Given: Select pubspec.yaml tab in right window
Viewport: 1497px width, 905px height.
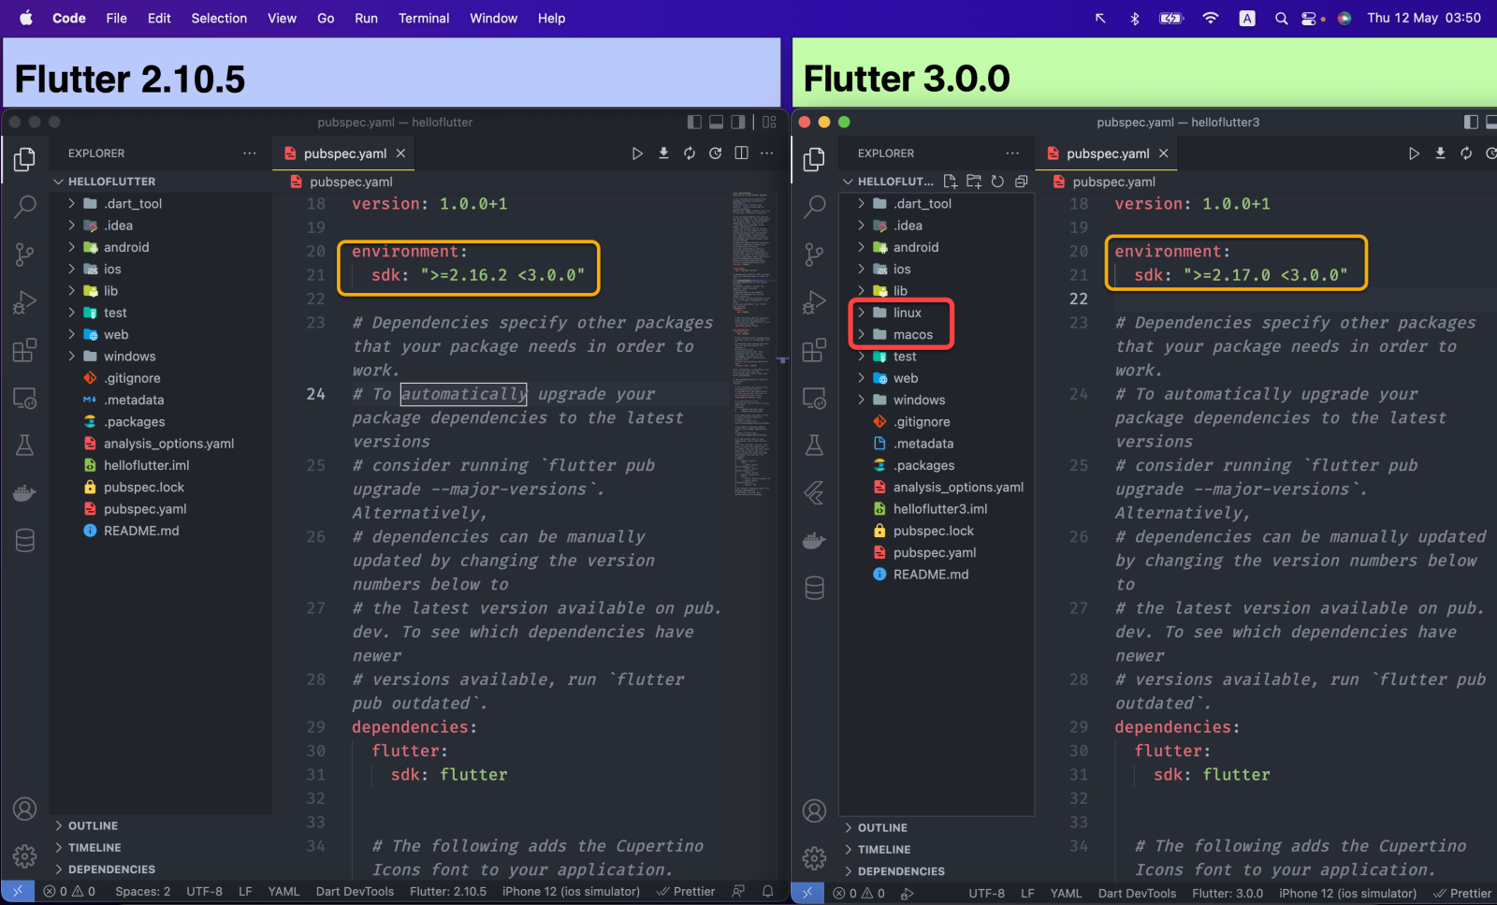Looking at the screenshot, I should 1108,153.
